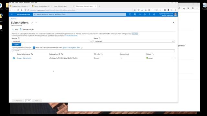The height and width of the screenshot is (116, 207).
Task: Open the History menu
Action: [21, 3]
